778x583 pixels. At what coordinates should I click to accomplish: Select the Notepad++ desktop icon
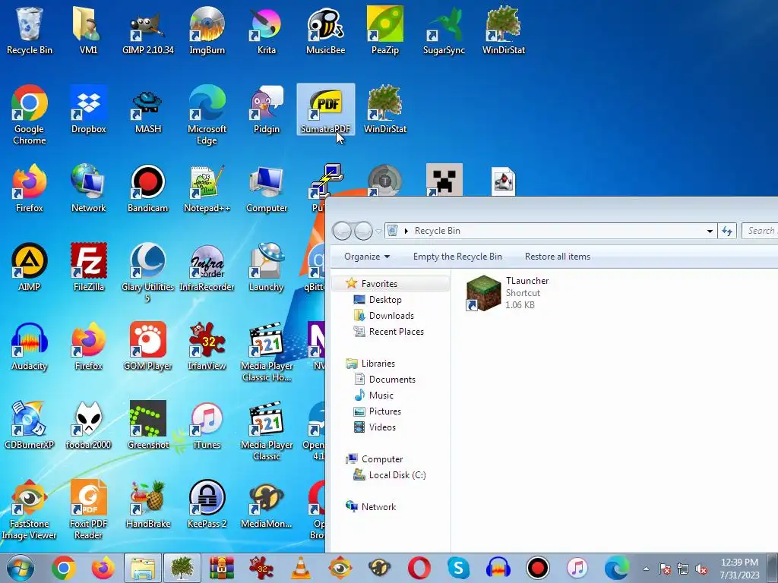[x=207, y=189]
